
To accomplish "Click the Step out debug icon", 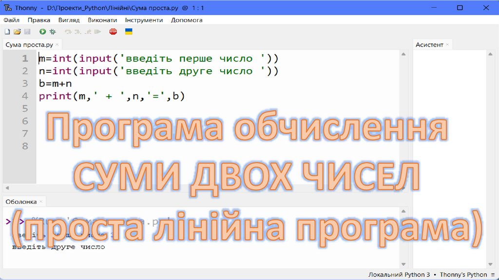I will (x=88, y=32).
